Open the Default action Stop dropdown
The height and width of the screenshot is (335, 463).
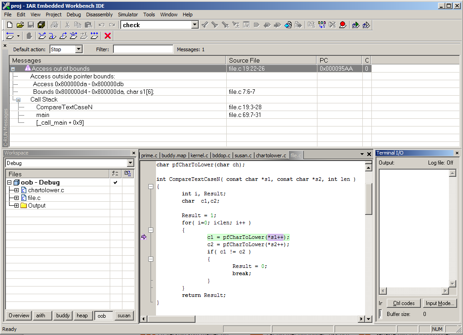78,49
